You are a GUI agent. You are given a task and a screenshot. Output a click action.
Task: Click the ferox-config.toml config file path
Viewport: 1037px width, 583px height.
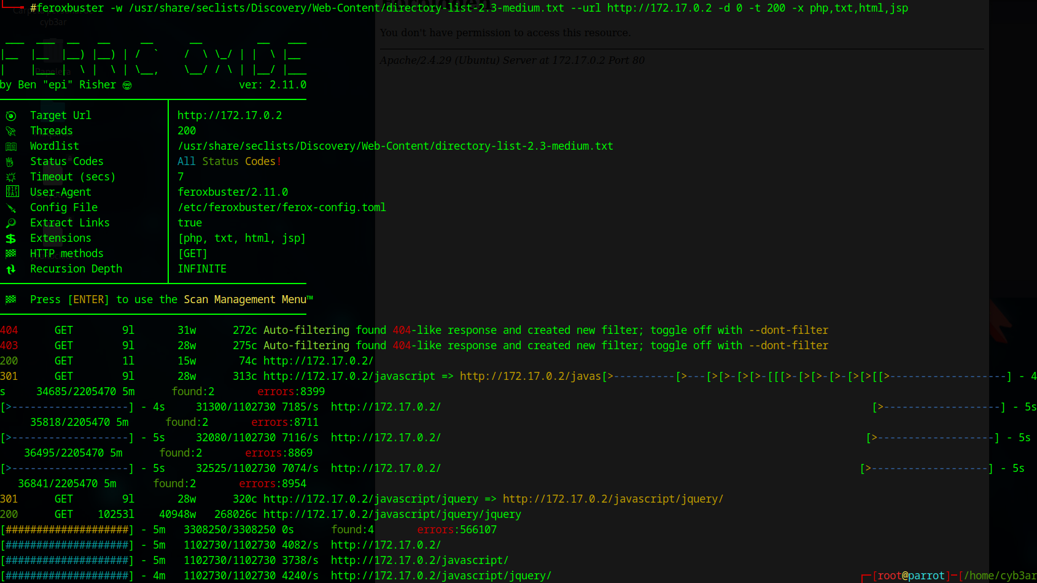281,207
